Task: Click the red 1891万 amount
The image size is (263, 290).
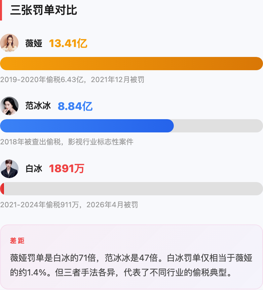Action: [66, 169]
